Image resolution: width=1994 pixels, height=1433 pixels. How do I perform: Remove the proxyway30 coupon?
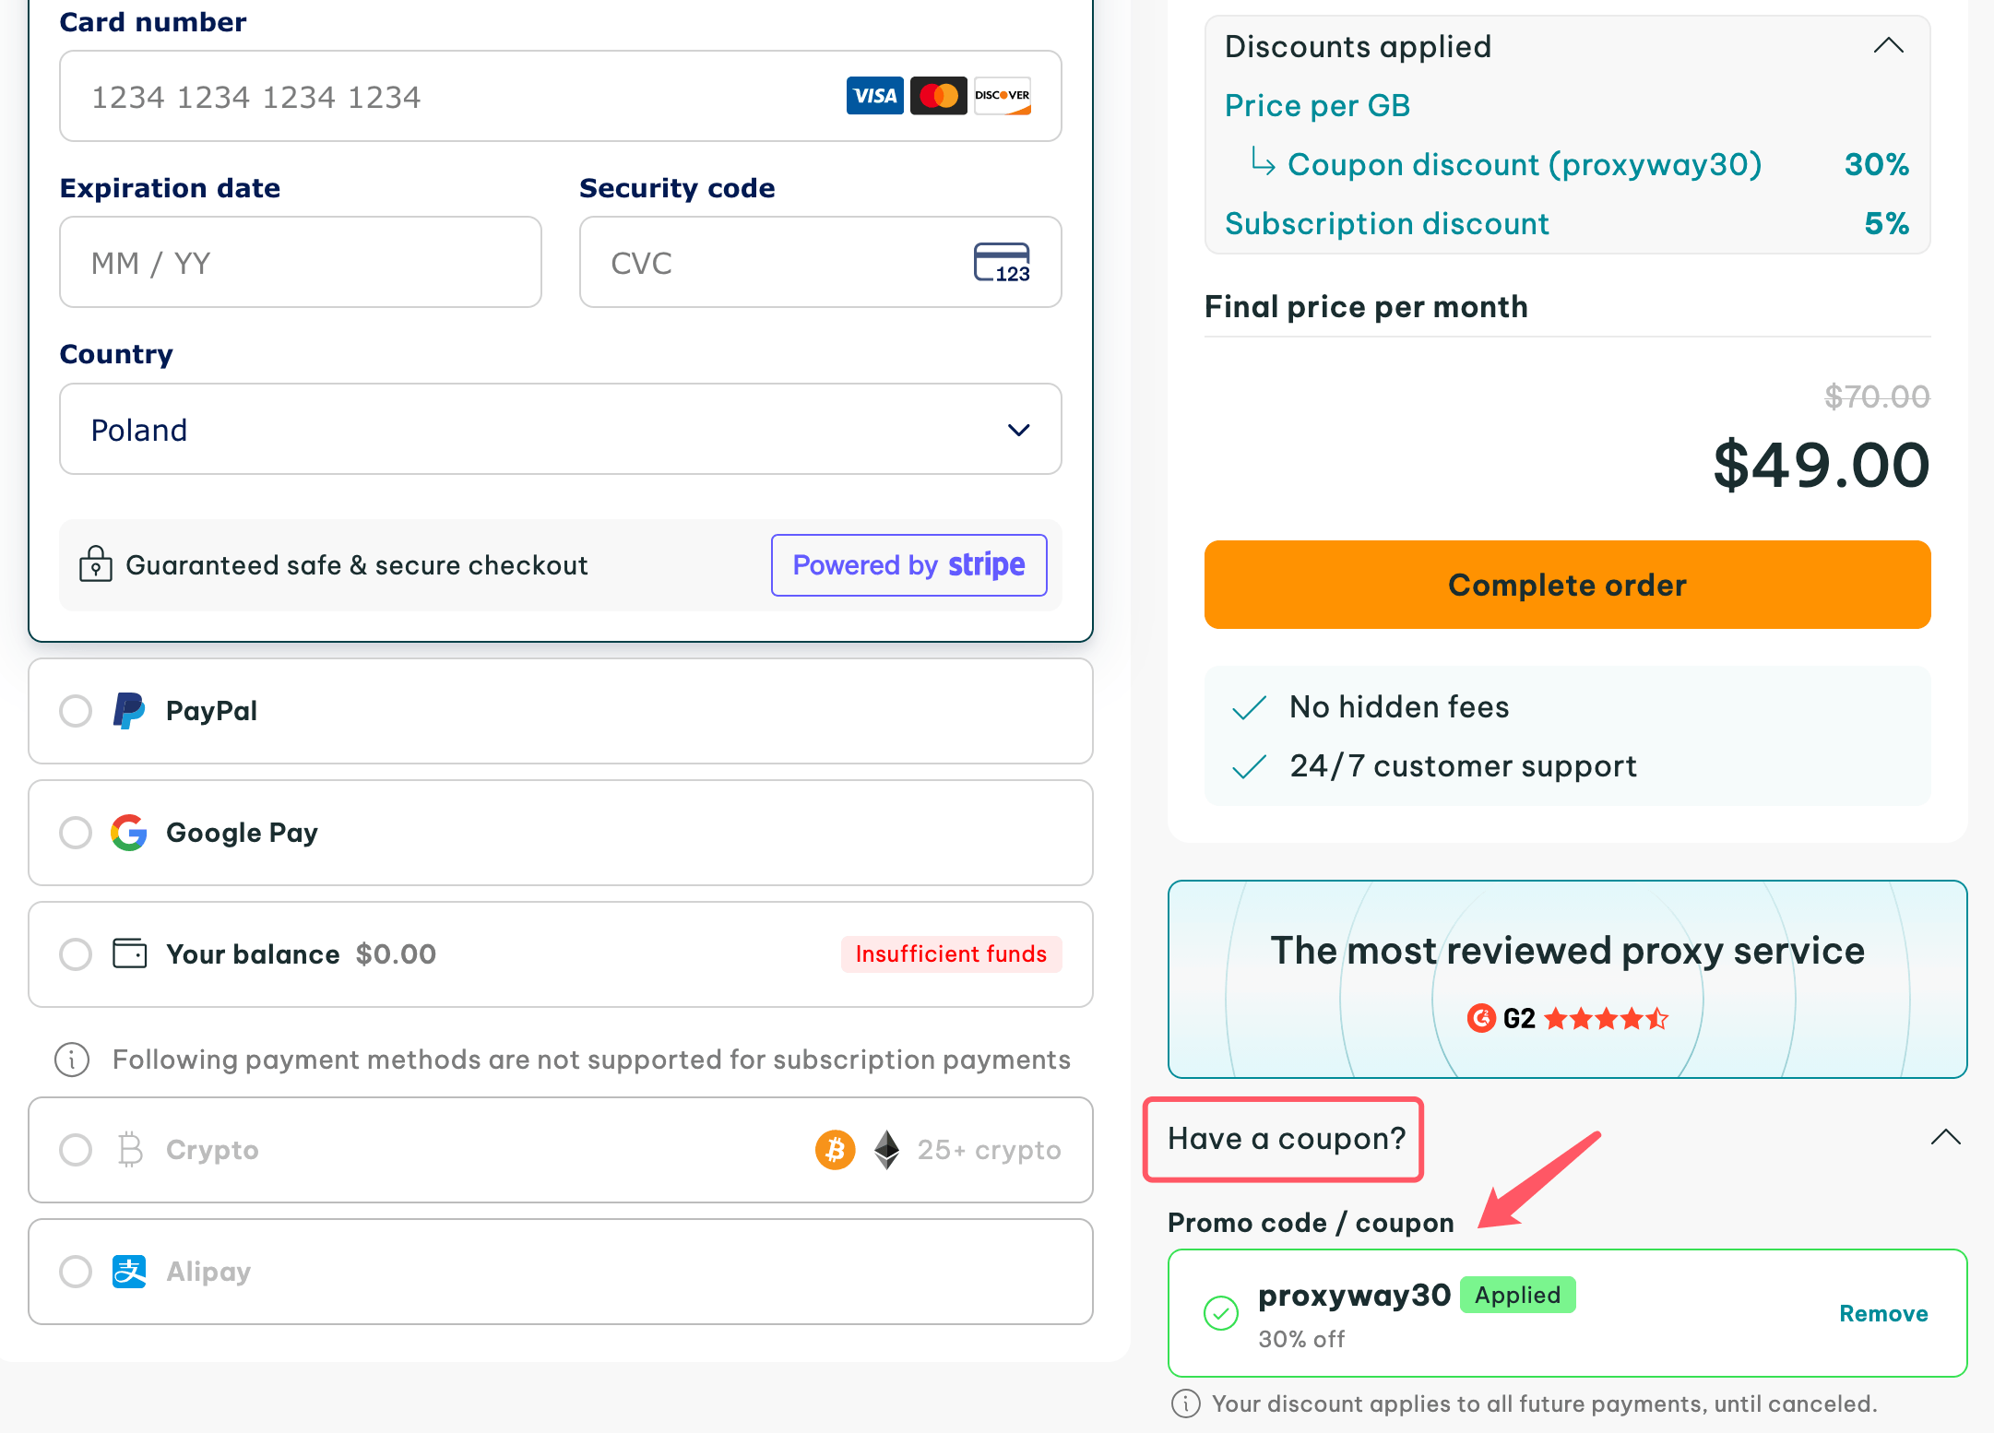tap(1883, 1313)
